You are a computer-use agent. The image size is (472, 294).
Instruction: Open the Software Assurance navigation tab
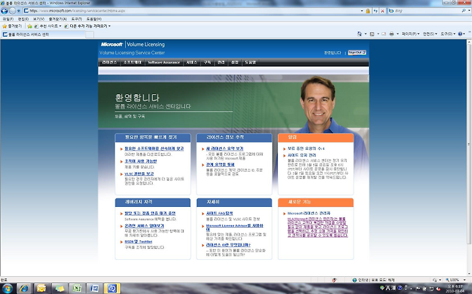point(164,62)
